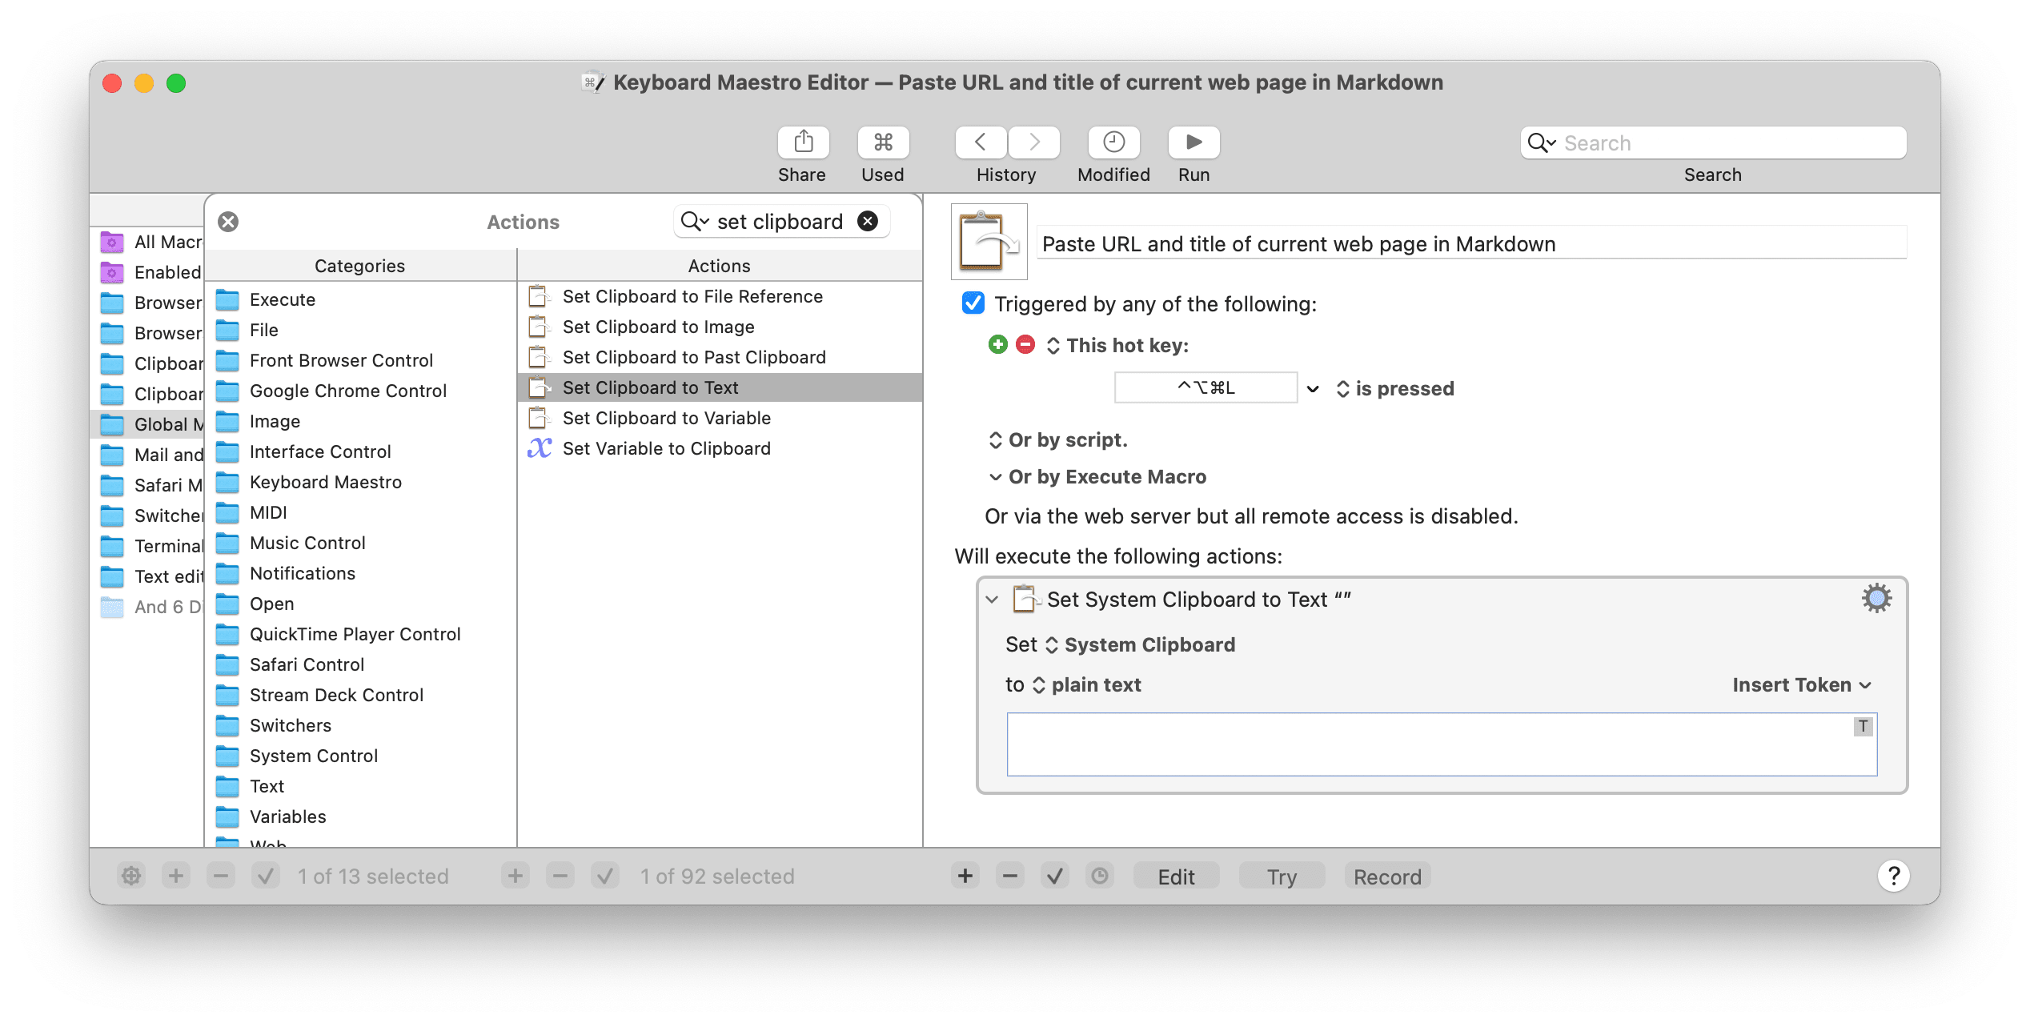Click the Actions search field
The image size is (2030, 1023).
(780, 221)
